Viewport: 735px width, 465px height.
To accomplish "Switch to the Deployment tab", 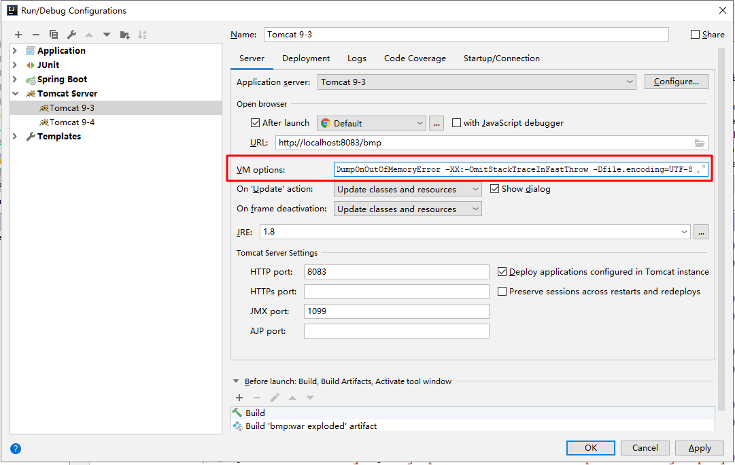I will point(306,58).
